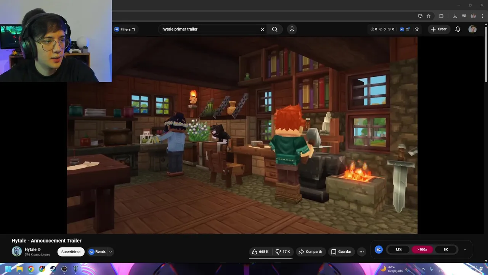The width and height of the screenshot is (488, 275).
Task: Click the vidIQ logo in the stats bar
Action: (x=379, y=249)
